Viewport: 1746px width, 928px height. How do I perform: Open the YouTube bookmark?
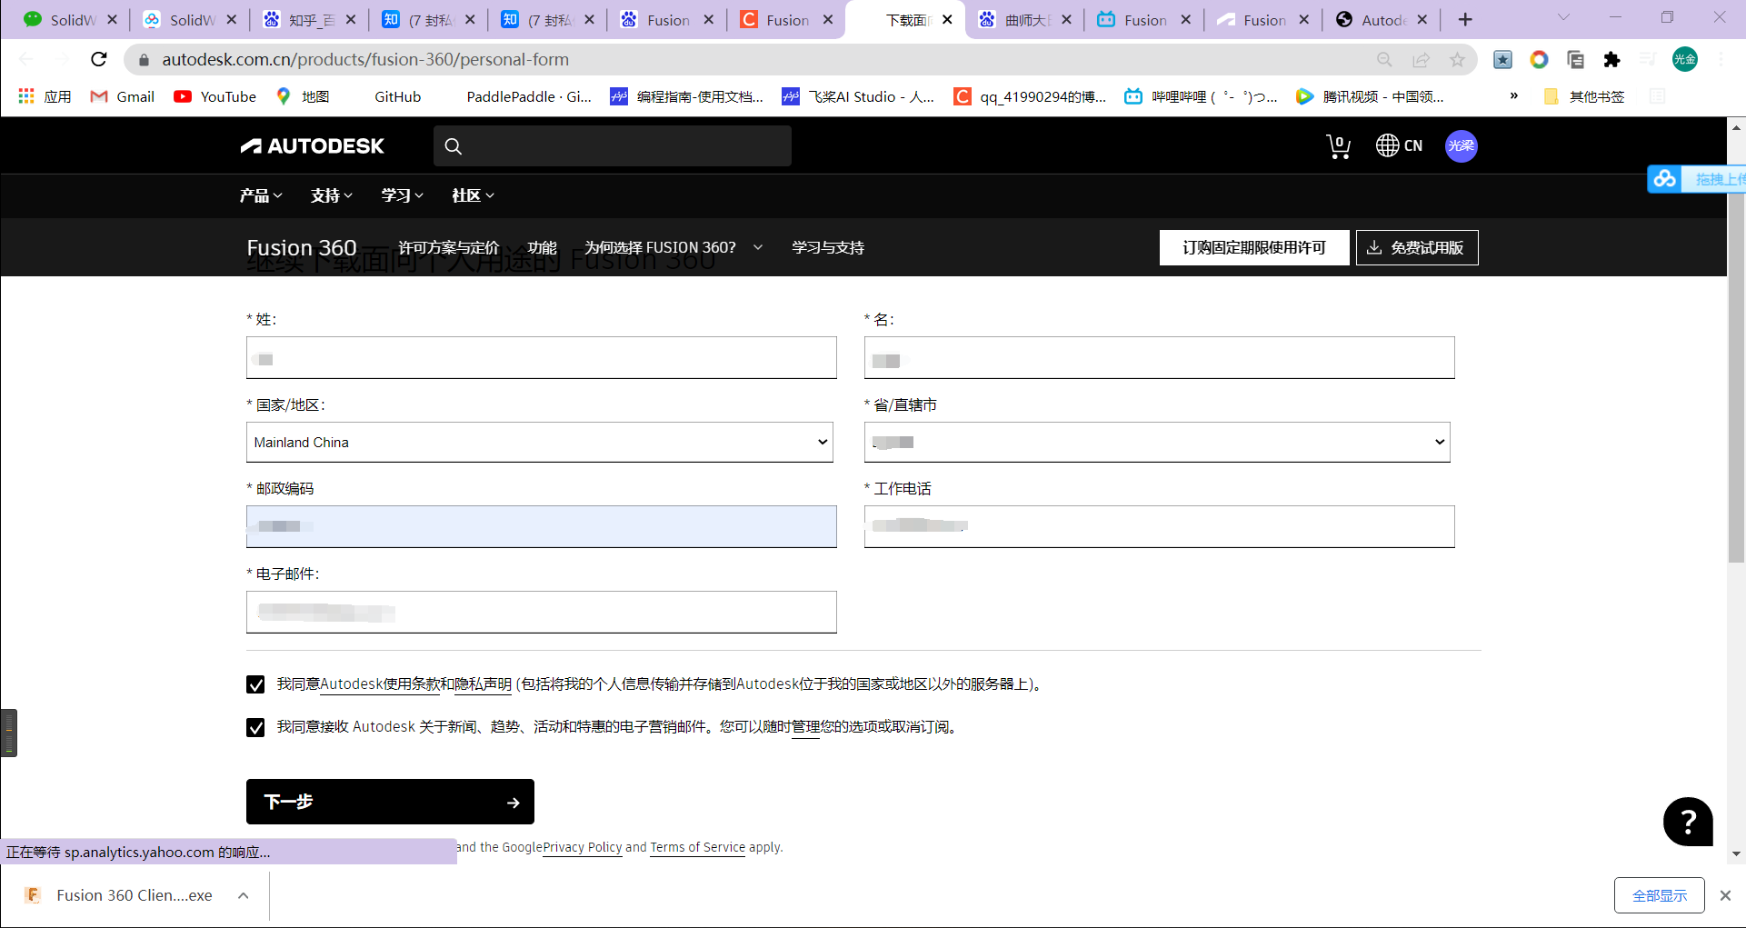pos(215,96)
